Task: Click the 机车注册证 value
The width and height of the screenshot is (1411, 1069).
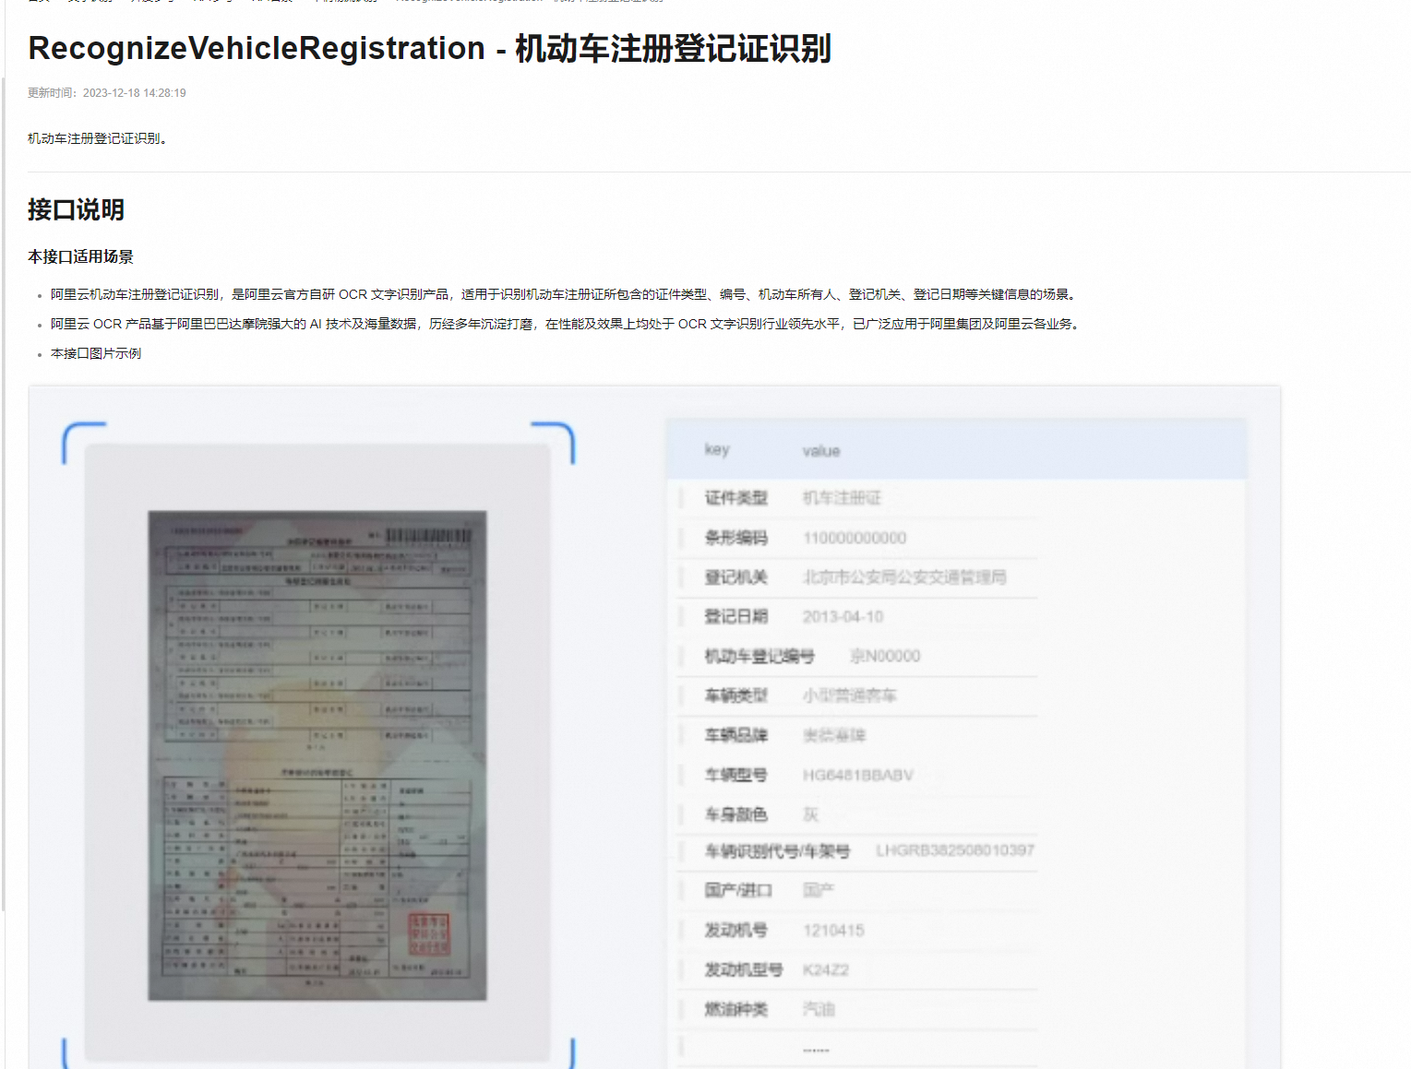Action: click(x=842, y=498)
